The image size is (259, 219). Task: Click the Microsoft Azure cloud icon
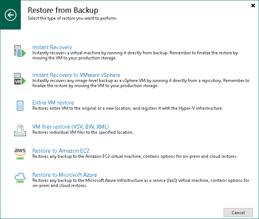tap(20, 178)
